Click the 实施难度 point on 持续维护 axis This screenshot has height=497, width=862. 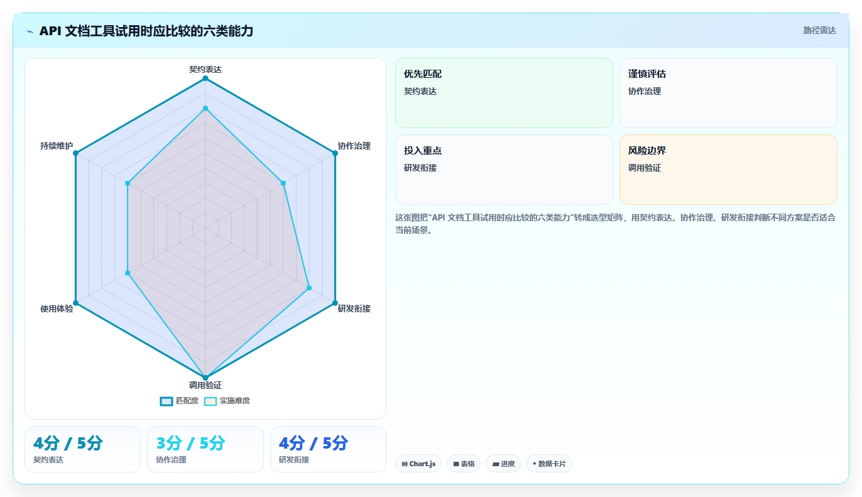coord(128,183)
